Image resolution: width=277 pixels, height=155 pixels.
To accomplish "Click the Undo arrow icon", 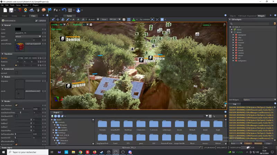I will pyautogui.click(x=64, y=10).
